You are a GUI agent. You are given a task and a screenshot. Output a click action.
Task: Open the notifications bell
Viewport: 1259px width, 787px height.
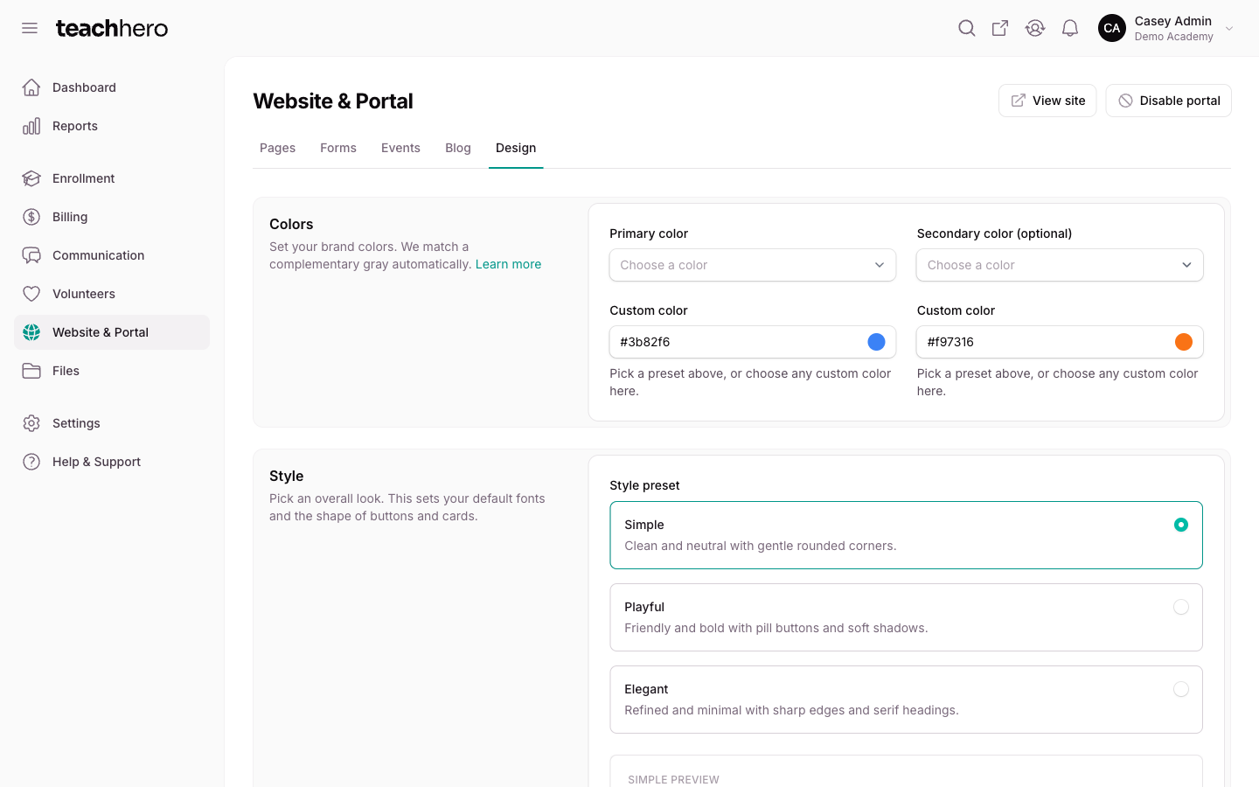pyautogui.click(x=1070, y=28)
